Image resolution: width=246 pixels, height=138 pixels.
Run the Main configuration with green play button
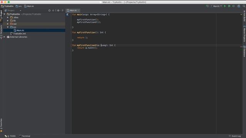point(225,6)
